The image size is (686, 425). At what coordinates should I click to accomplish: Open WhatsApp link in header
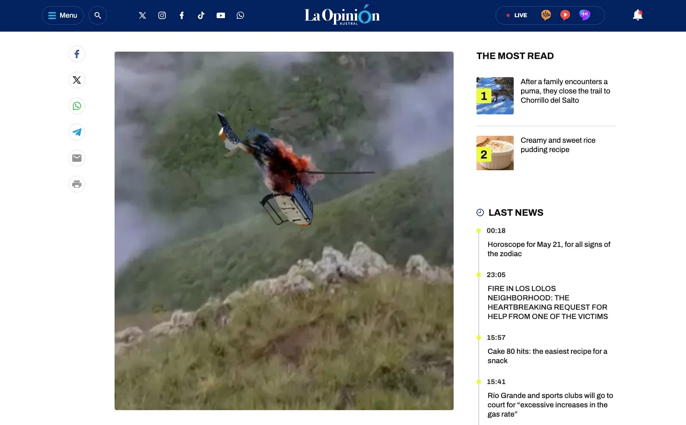(240, 15)
